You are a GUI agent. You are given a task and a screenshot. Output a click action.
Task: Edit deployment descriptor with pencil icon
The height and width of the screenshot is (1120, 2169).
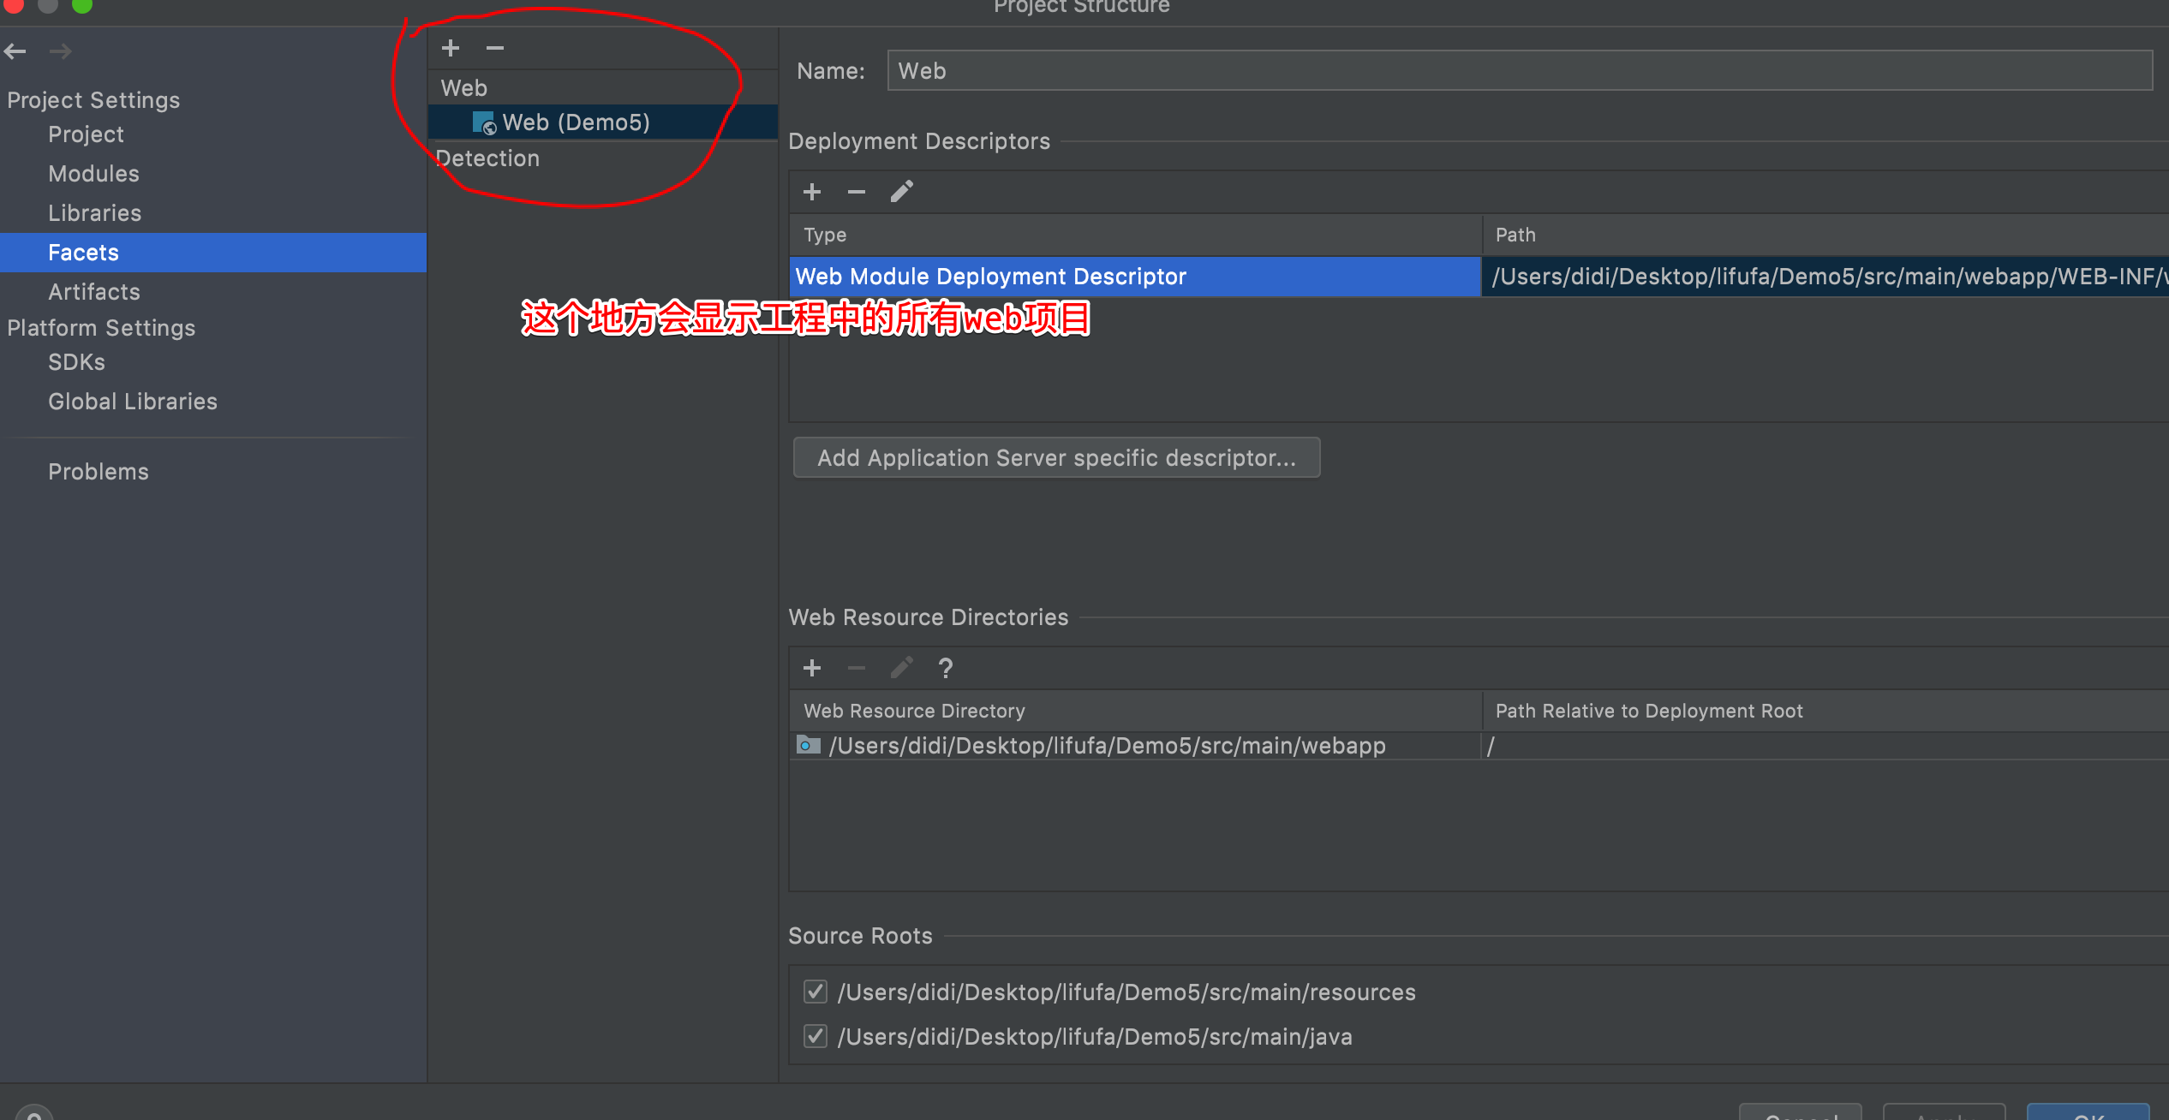pos(902,191)
